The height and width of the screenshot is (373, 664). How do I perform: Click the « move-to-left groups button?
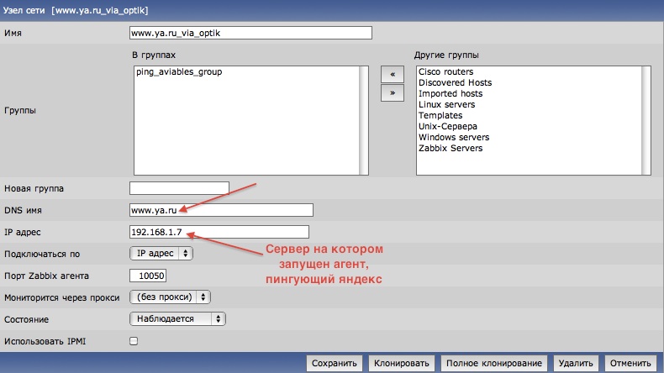coord(392,74)
